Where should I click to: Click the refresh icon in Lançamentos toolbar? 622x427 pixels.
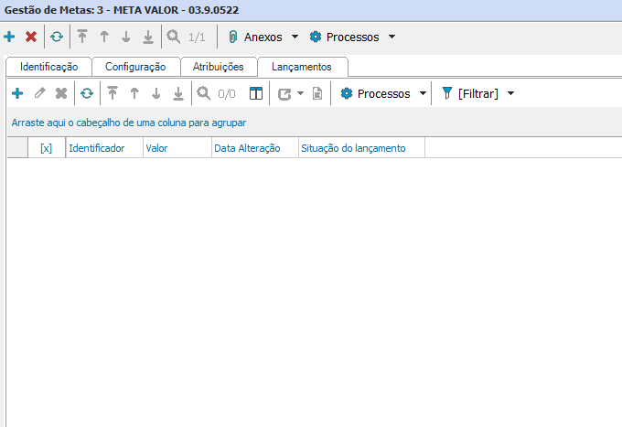coord(87,93)
